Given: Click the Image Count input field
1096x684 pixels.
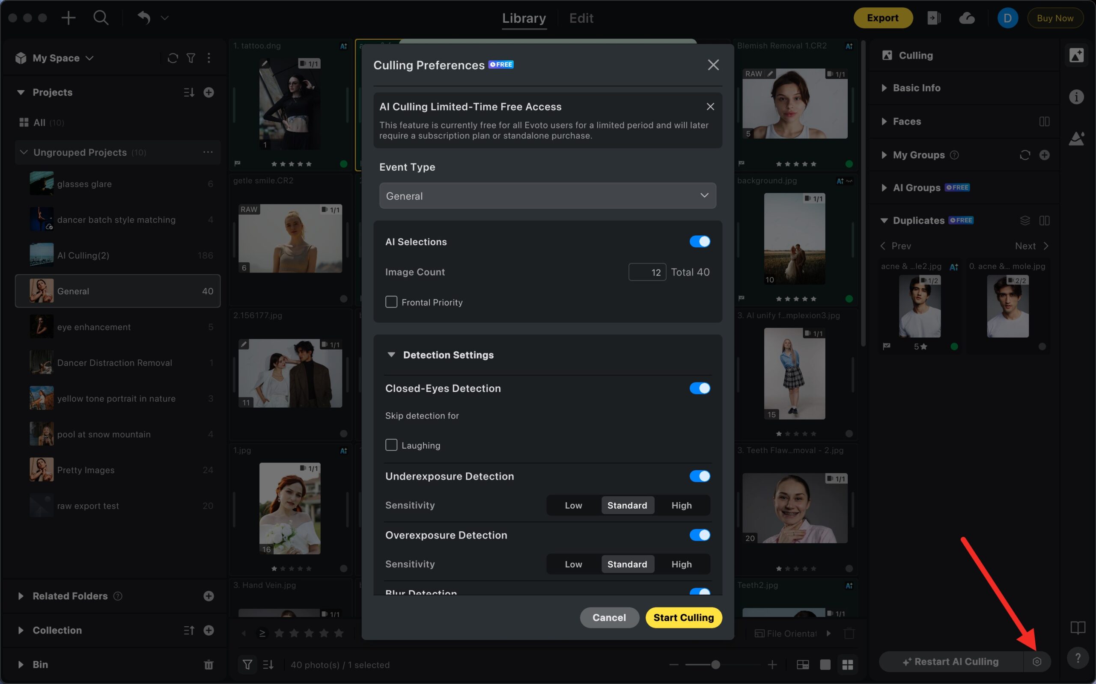Looking at the screenshot, I should point(647,272).
